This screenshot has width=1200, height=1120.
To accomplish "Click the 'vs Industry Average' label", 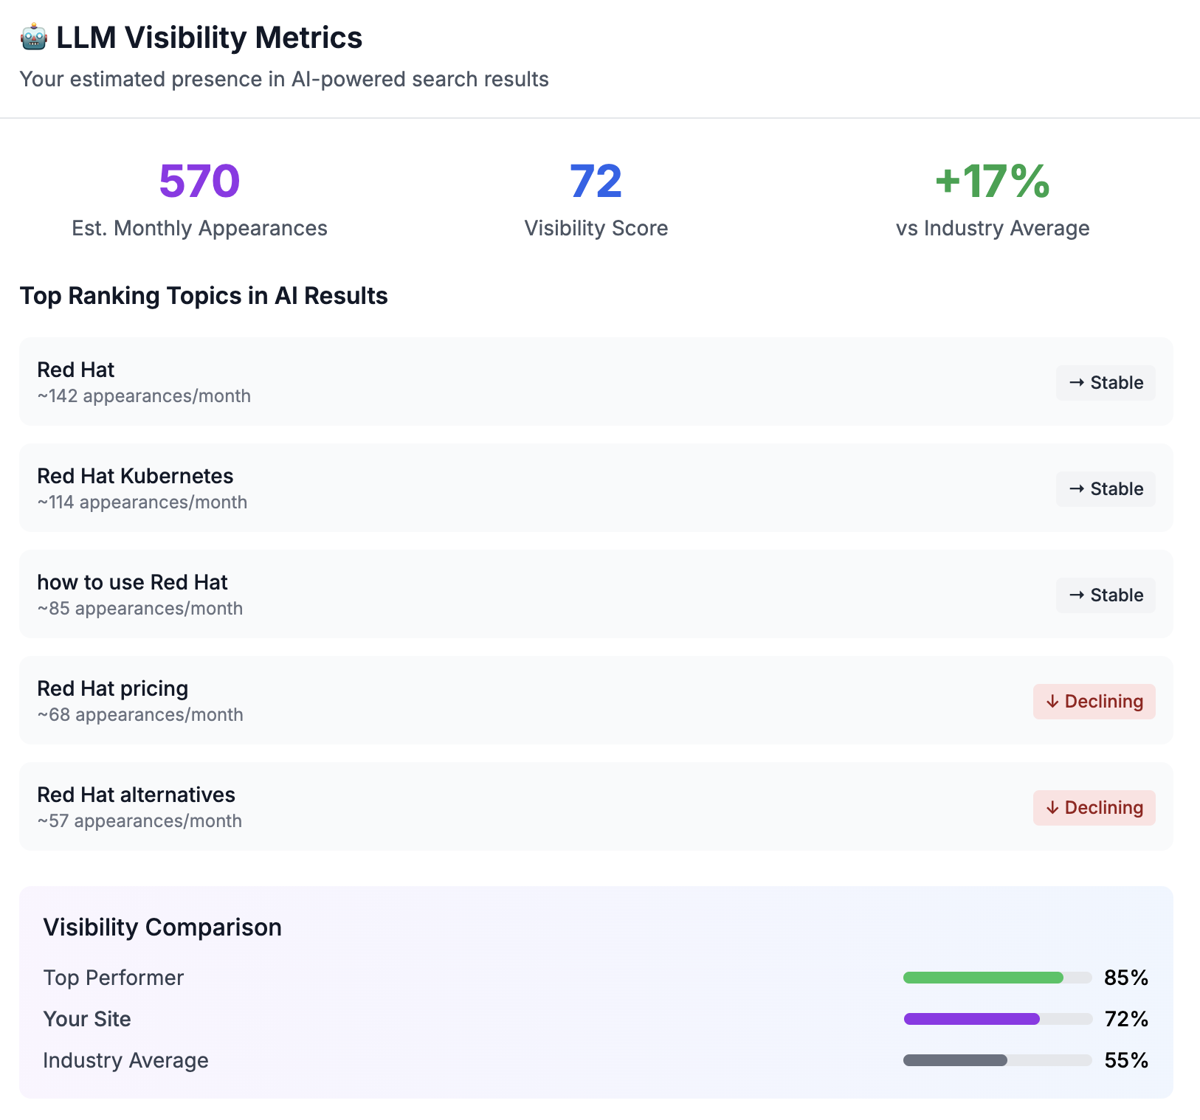I will click(993, 229).
